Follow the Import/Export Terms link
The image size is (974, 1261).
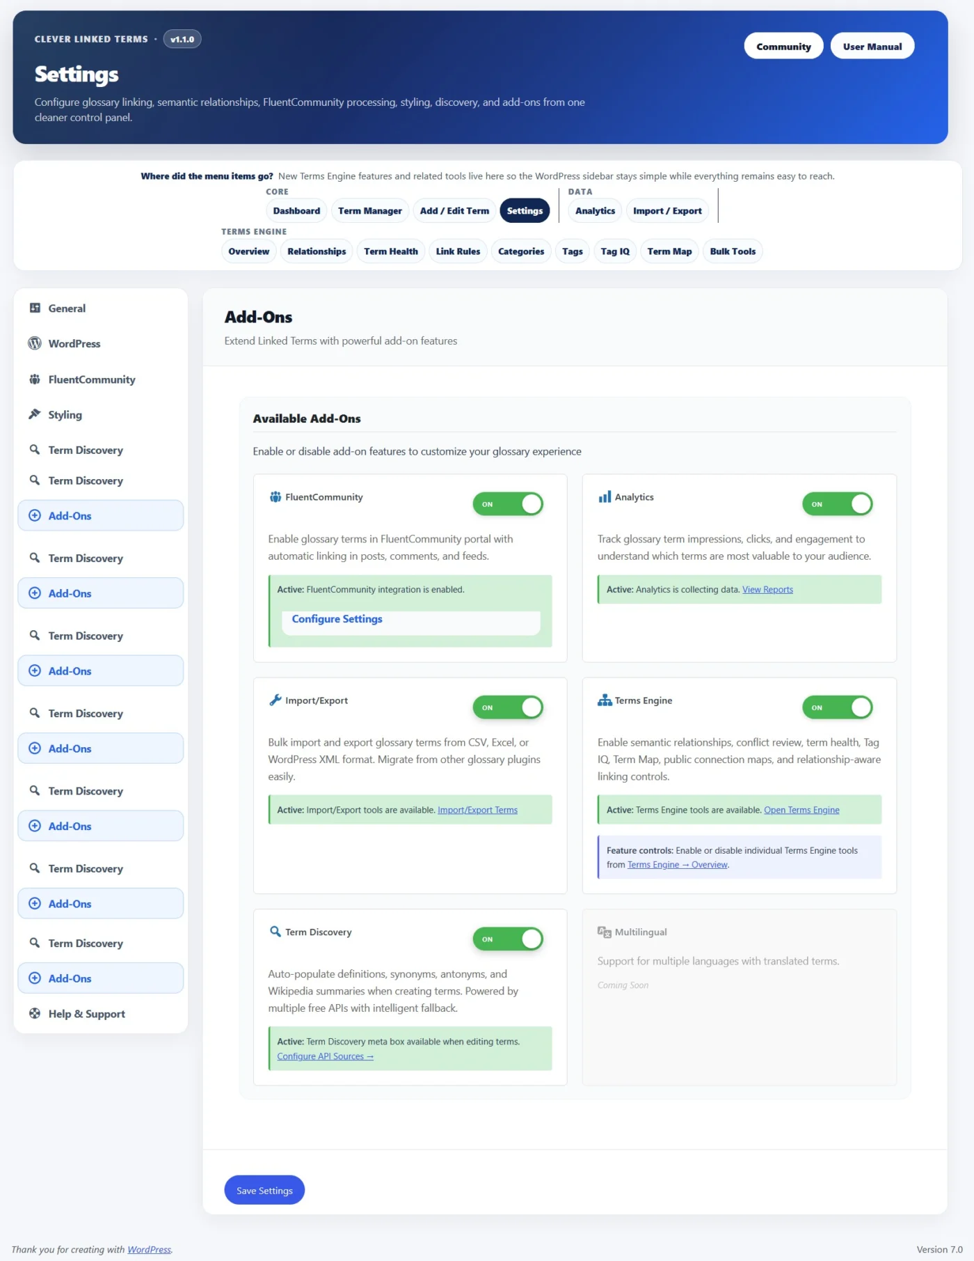tap(477, 810)
